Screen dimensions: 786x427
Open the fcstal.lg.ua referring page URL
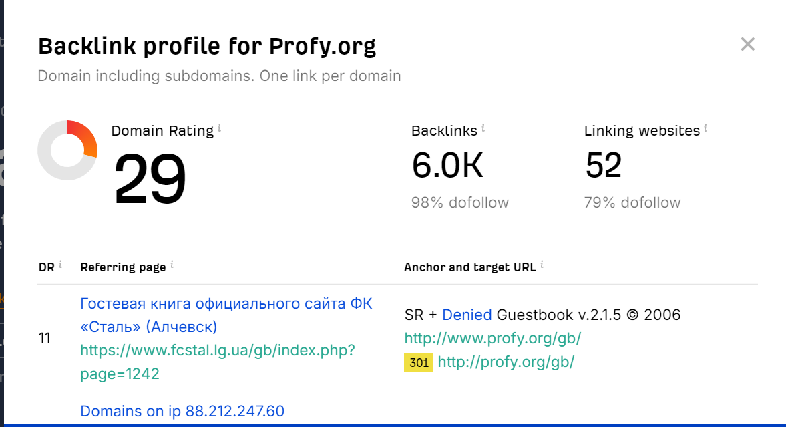218,362
